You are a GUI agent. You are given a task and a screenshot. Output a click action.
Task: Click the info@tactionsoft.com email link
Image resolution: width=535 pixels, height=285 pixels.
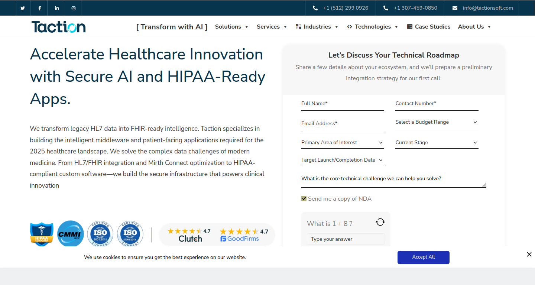[487, 8]
